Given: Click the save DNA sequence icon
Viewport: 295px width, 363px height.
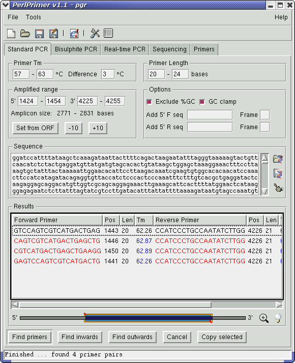Looking at the screenshot, I should [x=278, y=173].
